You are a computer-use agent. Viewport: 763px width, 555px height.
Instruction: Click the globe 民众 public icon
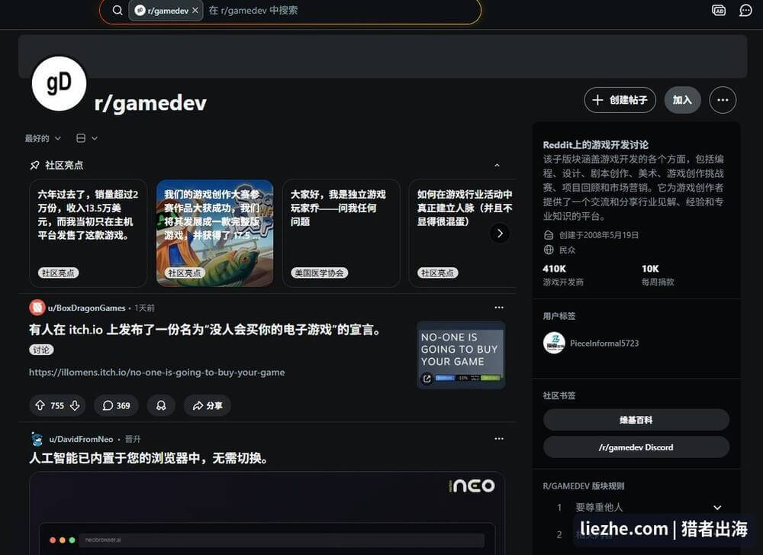pos(549,250)
